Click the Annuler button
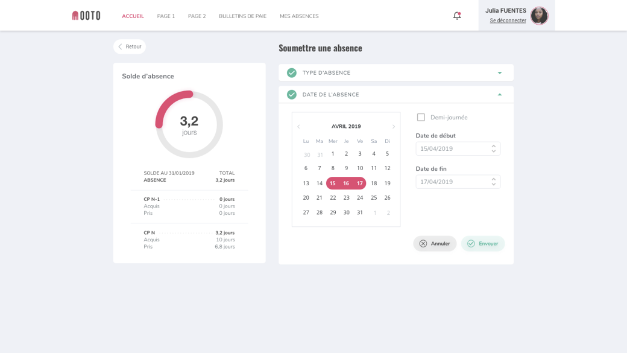 (435, 243)
